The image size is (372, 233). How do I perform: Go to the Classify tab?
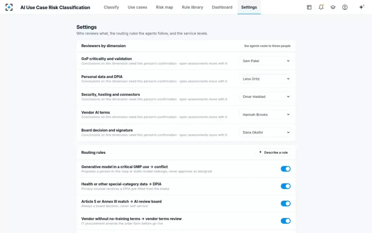(x=111, y=7)
